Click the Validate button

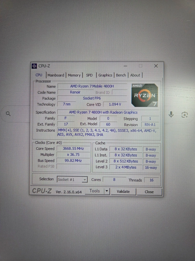click(123, 191)
